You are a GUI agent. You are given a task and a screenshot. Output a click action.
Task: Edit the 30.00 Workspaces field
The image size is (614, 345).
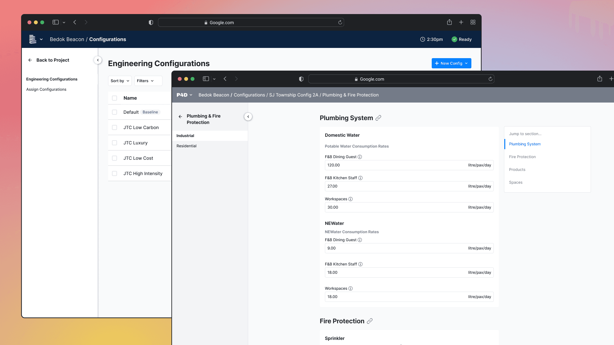click(409, 207)
